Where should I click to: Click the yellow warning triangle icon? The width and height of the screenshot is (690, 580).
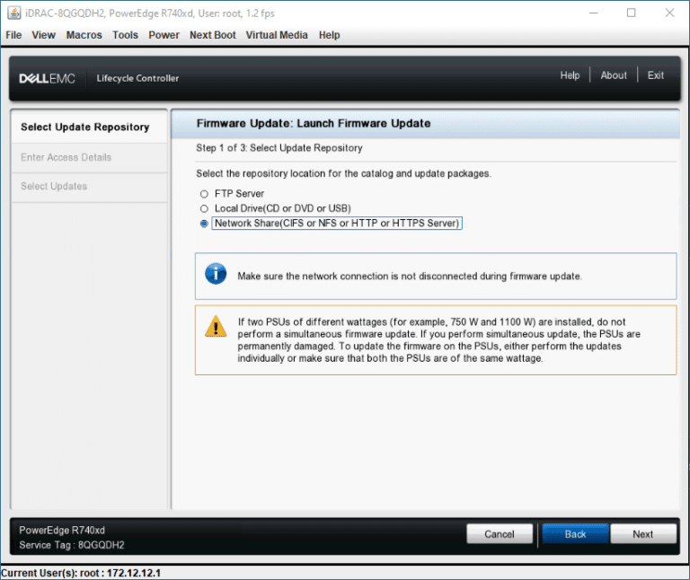coord(216,326)
